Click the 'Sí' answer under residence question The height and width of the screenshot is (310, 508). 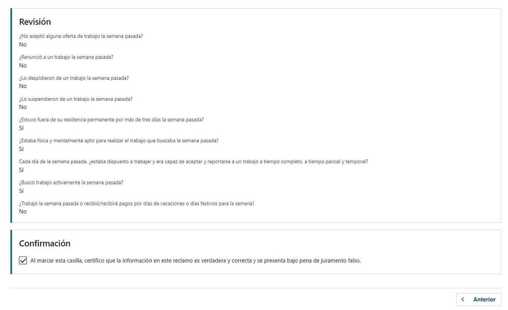(21, 128)
